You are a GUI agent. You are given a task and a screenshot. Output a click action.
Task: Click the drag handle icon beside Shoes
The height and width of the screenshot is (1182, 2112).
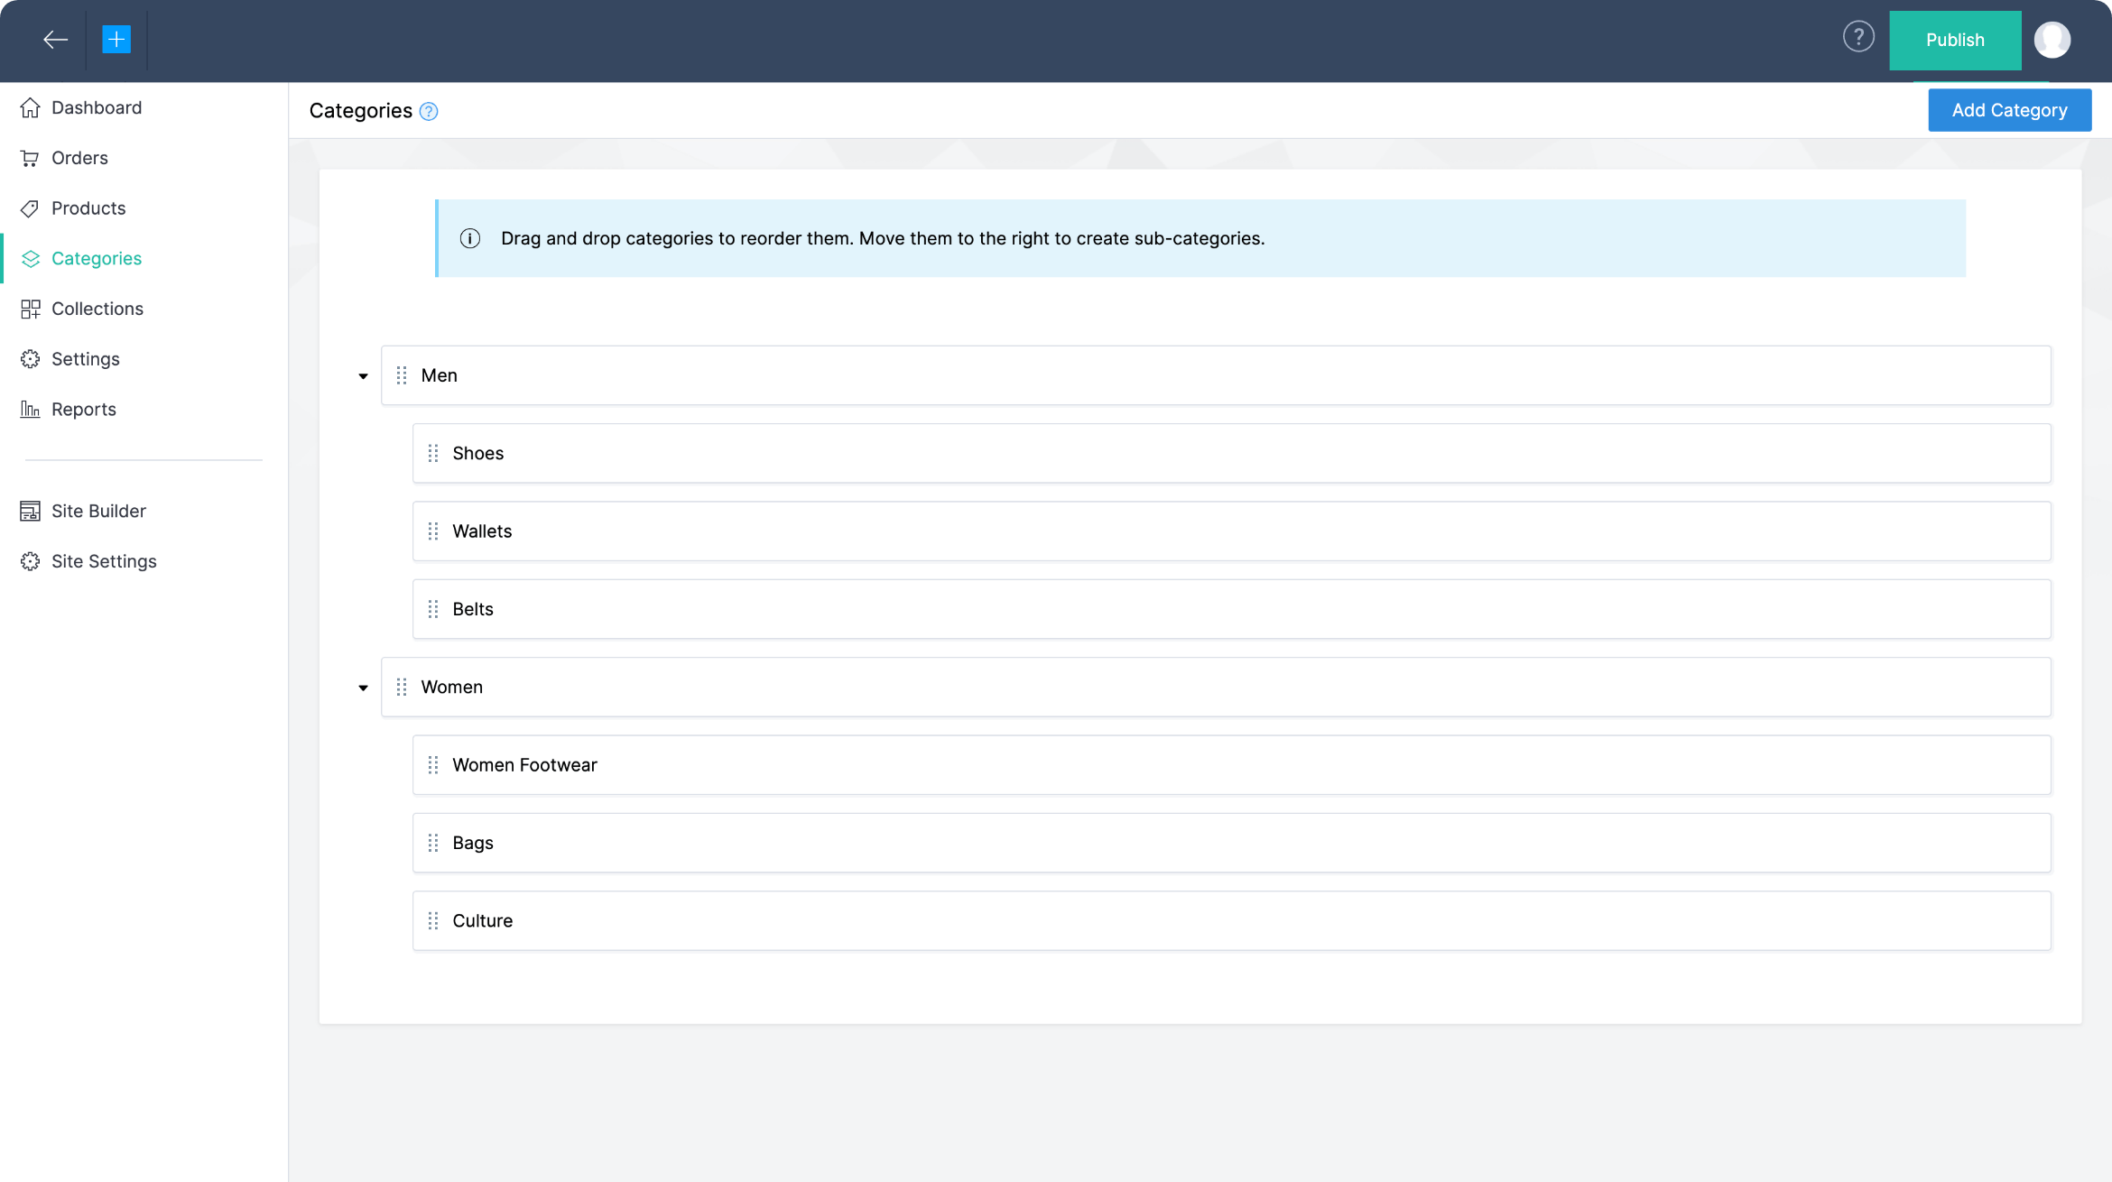pyautogui.click(x=433, y=453)
